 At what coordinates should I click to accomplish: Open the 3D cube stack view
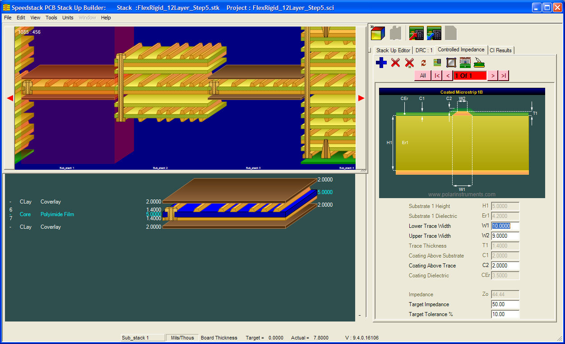(x=377, y=33)
